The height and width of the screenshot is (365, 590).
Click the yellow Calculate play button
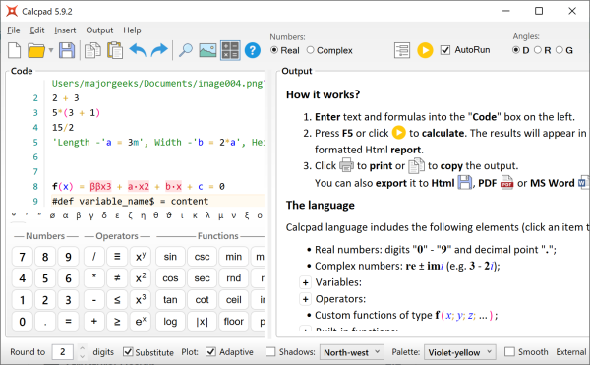point(425,50)
